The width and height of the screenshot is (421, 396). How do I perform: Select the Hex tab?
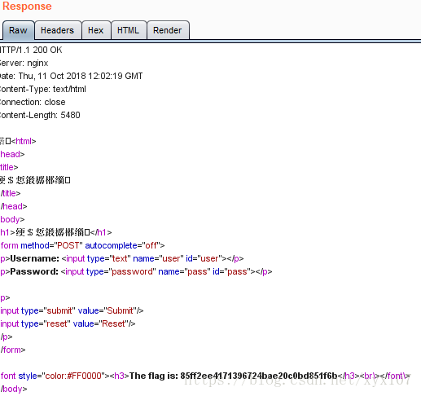[96, 30]
